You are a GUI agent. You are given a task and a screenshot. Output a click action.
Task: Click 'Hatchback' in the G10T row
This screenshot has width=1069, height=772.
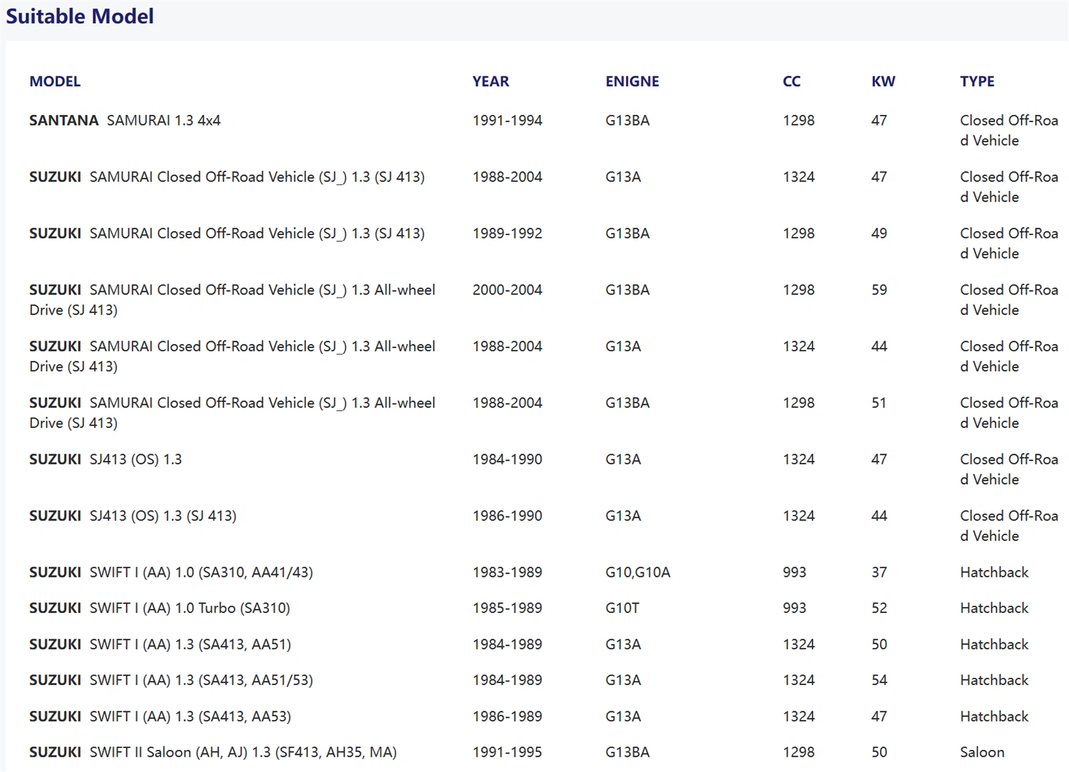click(x=994, y=608)
